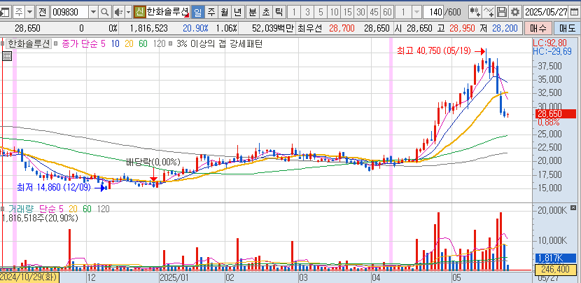The width and height of the screenshot is (581, 283).
Task: Select the 45 interval button
Action: click(374, 12)
